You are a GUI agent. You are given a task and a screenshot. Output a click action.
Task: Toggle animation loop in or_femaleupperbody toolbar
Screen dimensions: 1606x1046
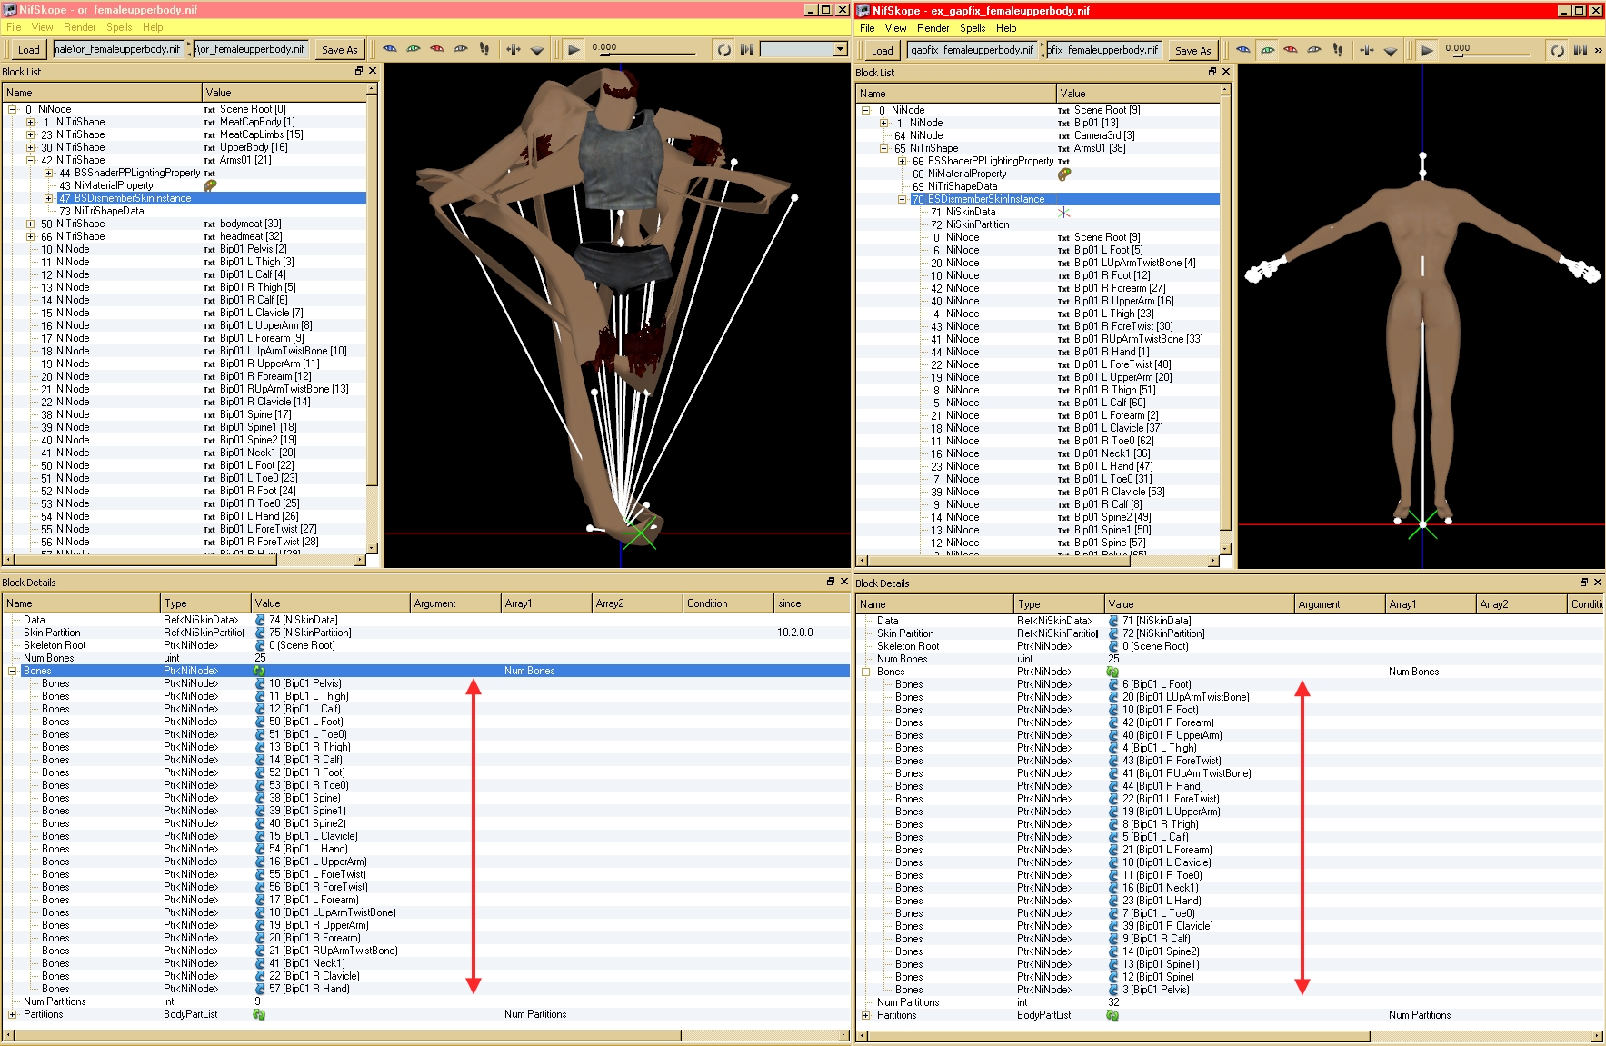coord(724,49)
